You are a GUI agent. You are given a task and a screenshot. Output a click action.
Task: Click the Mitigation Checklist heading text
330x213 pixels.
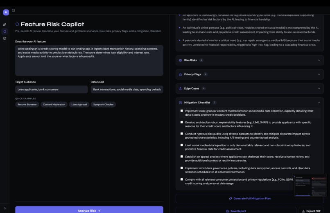coord(197,103)
